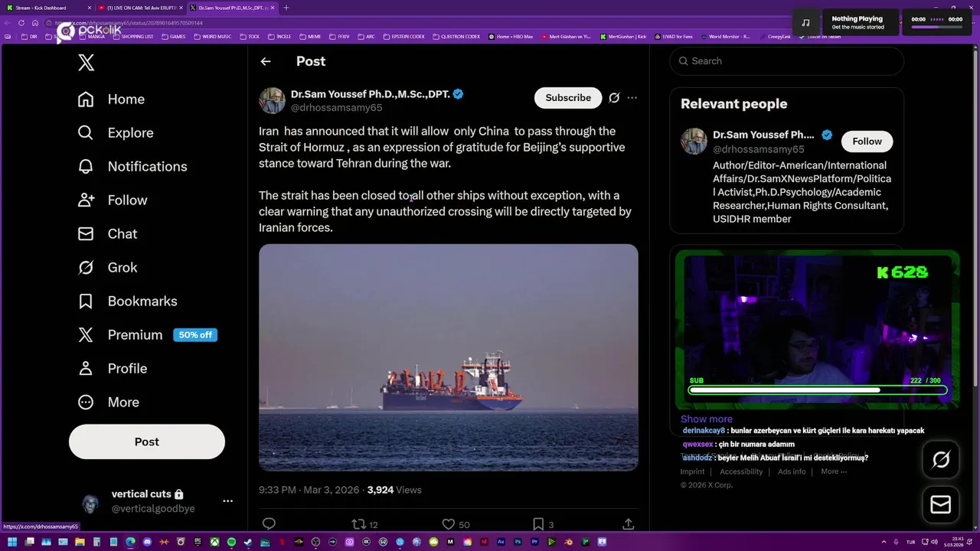Bookmark the post with 3 bookmarks
The height and width of the screenshot is (551, 980).
543,524
